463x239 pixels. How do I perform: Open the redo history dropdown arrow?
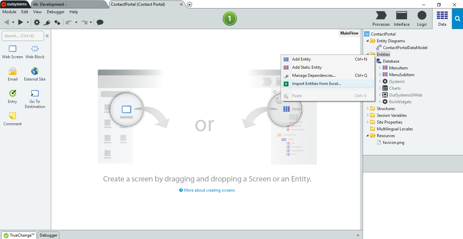(x=91, y=22)
